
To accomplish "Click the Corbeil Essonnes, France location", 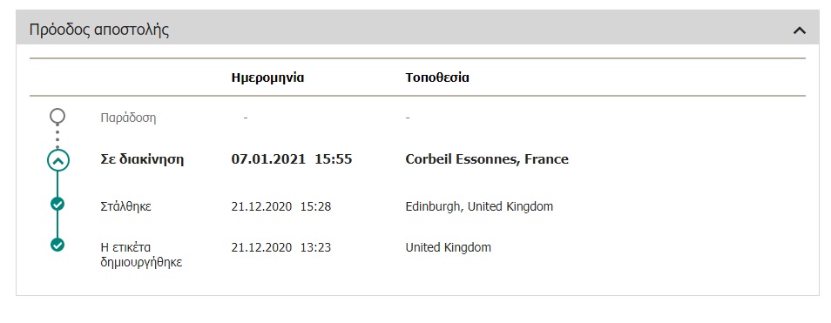I will click(487, 159).
